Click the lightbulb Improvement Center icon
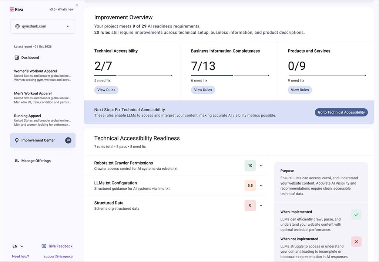Screen dimensions: 379x262 pyautogui.click(x=17, y=140)
